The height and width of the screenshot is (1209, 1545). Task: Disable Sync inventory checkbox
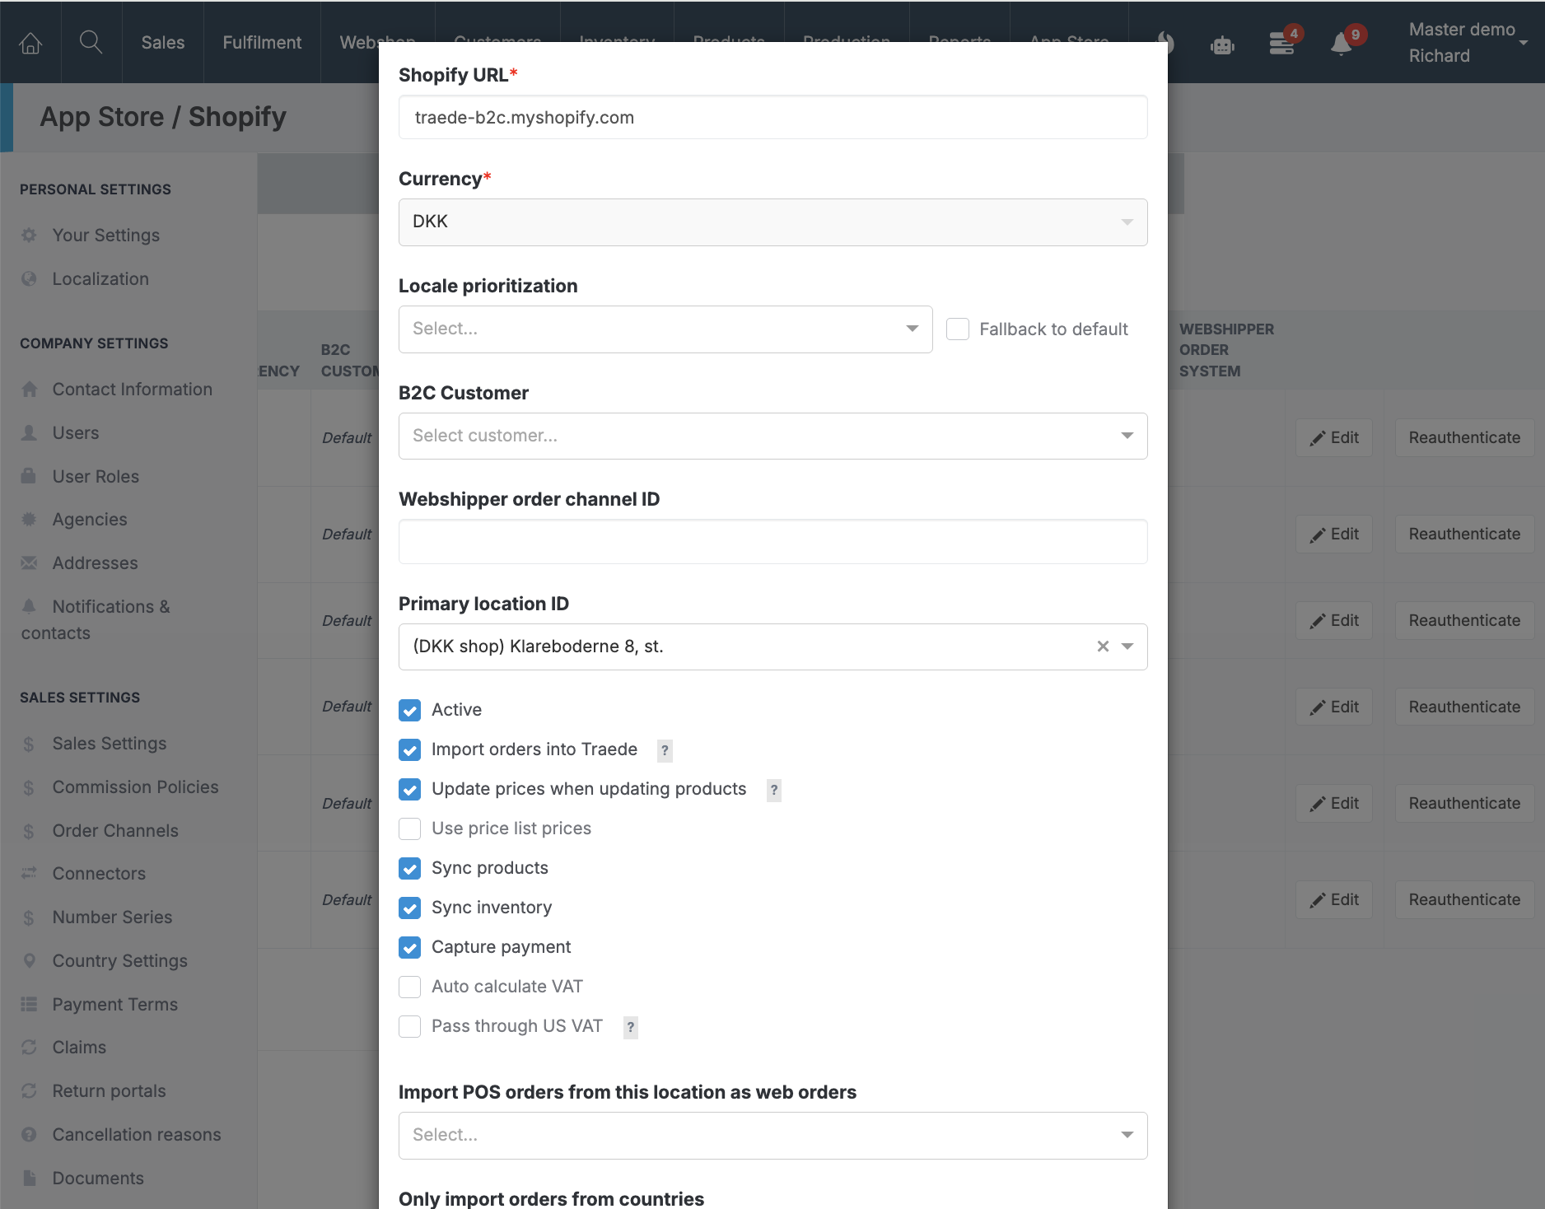[x=409, y=908]
